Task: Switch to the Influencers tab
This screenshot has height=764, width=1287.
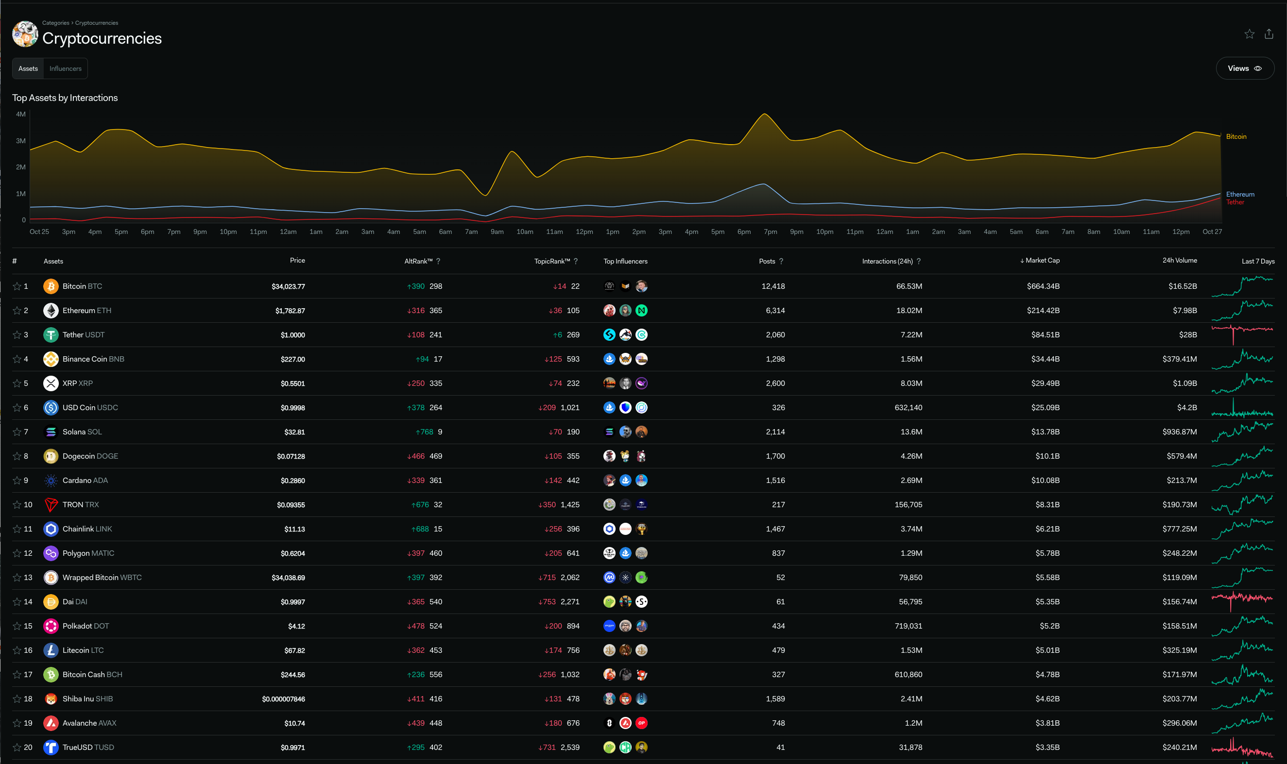Action: pos(66,68)
